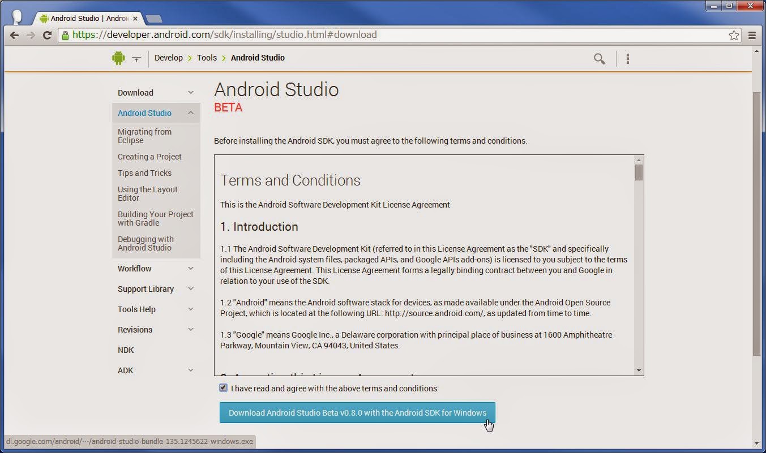Open the Creating a Project link
The image size is (766, 453).
149,157
